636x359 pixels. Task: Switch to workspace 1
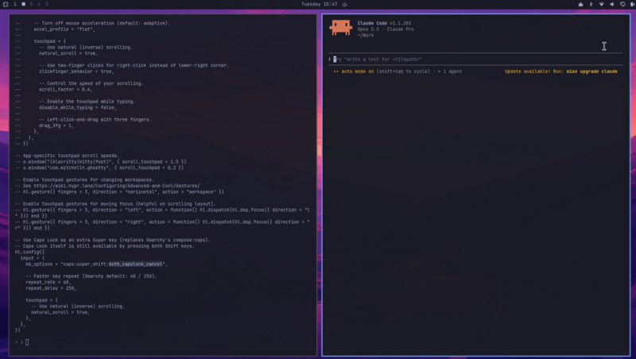pos(15,4)
